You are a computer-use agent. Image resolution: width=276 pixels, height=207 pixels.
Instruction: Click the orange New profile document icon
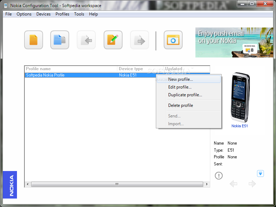click(x=34, y=40)
